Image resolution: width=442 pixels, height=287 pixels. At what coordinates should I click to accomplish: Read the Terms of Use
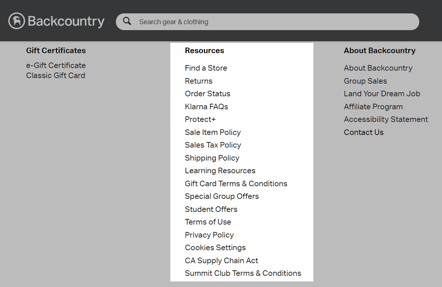coord(208,222)
